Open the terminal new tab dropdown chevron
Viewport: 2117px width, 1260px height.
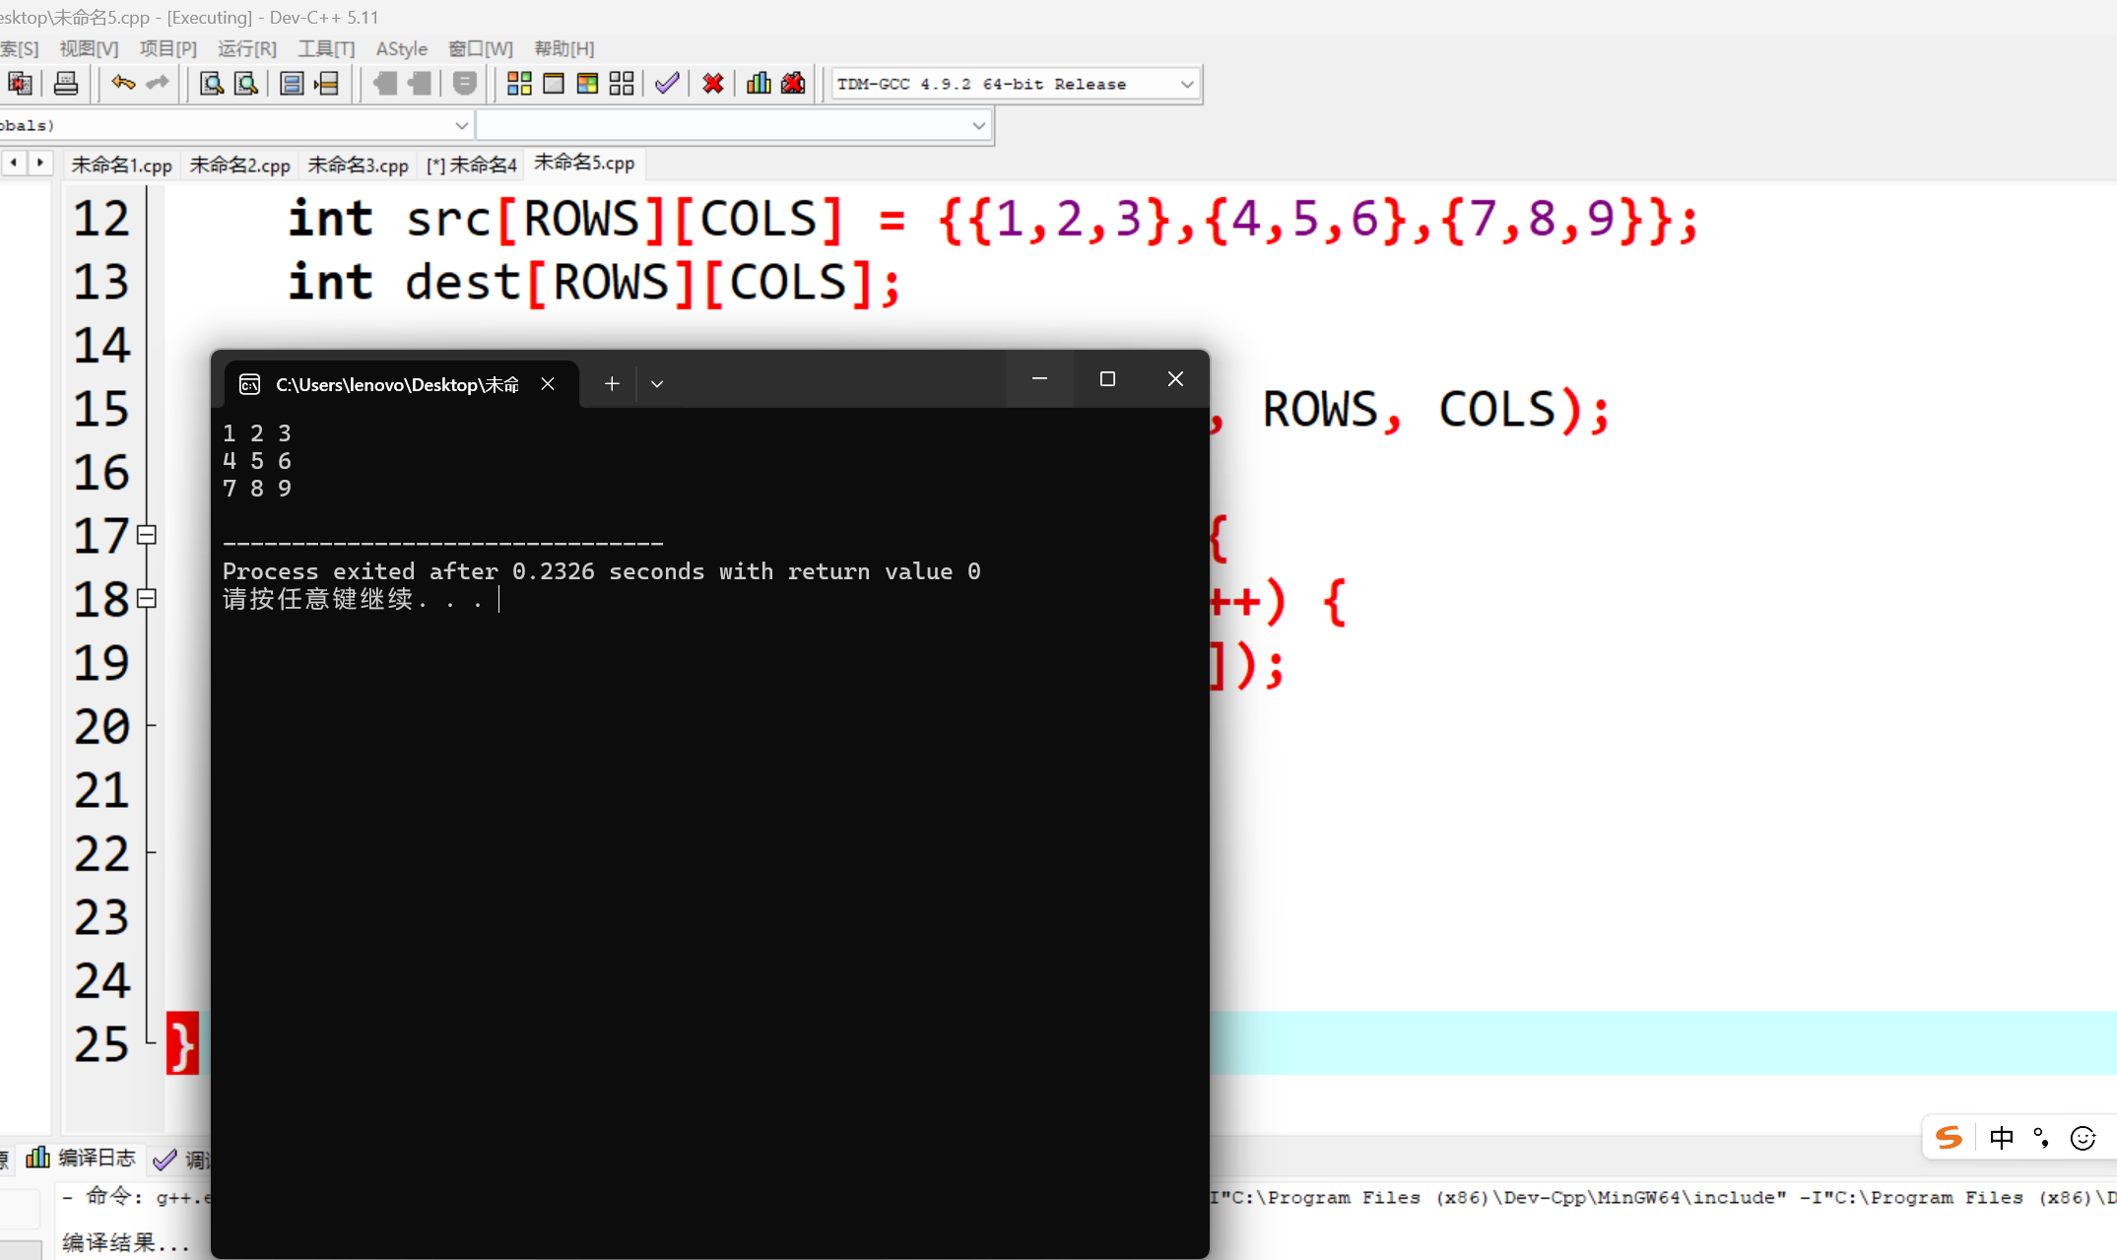(657, 384)
